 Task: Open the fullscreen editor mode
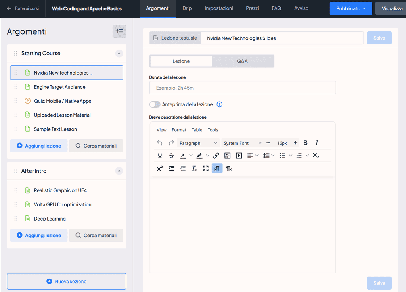click(x=206, y=168)
